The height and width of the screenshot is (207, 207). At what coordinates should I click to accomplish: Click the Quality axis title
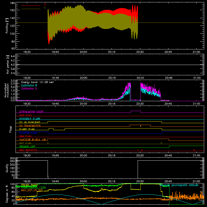pyautogui.click(x=7, y=168)
